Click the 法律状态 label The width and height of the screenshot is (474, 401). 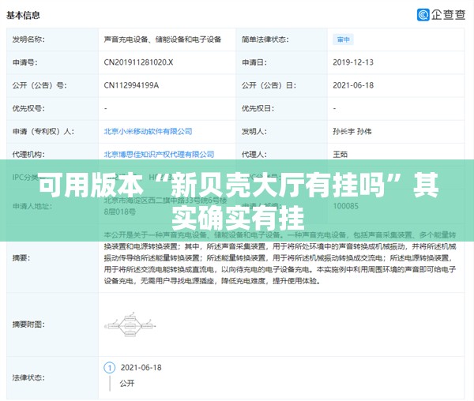coord(28,378)
